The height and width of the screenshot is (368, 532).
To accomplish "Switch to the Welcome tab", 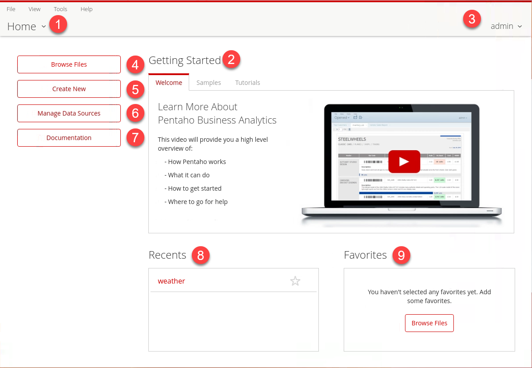I will click(x=169, y=83).
